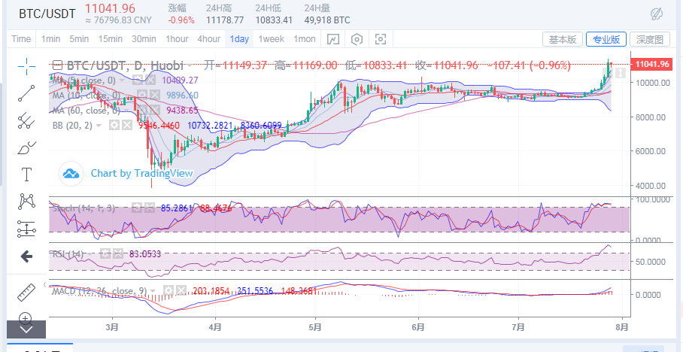The width and height of the screenshot is (683, 352).
Task: Remove the MA (5, close, 0) indicator
Action: coord(150,80)
